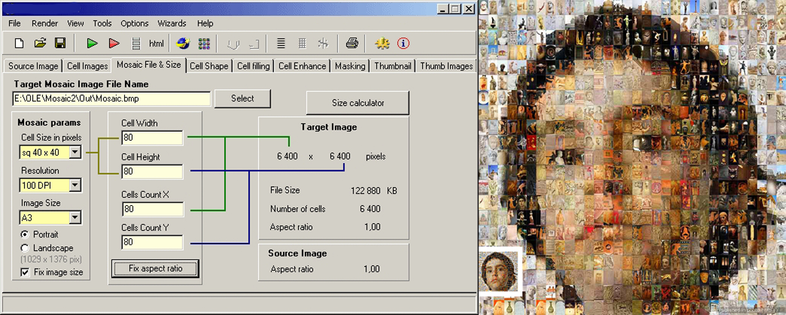Open the Cell Size in pixels dropdown
Image resolution: width=786 pixels, height=315 pixels.
[75, 152]
